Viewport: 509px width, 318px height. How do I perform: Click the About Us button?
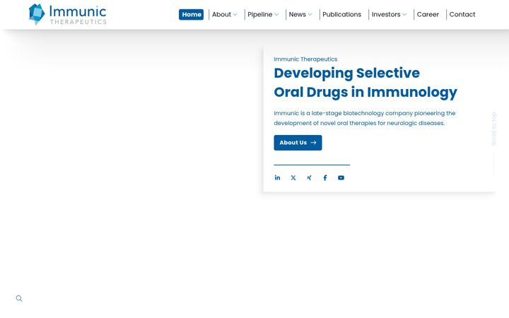[298, 143]
